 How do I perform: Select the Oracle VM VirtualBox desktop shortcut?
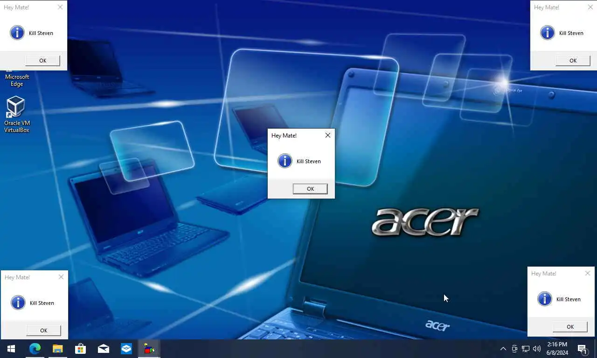tap(17, 115)
